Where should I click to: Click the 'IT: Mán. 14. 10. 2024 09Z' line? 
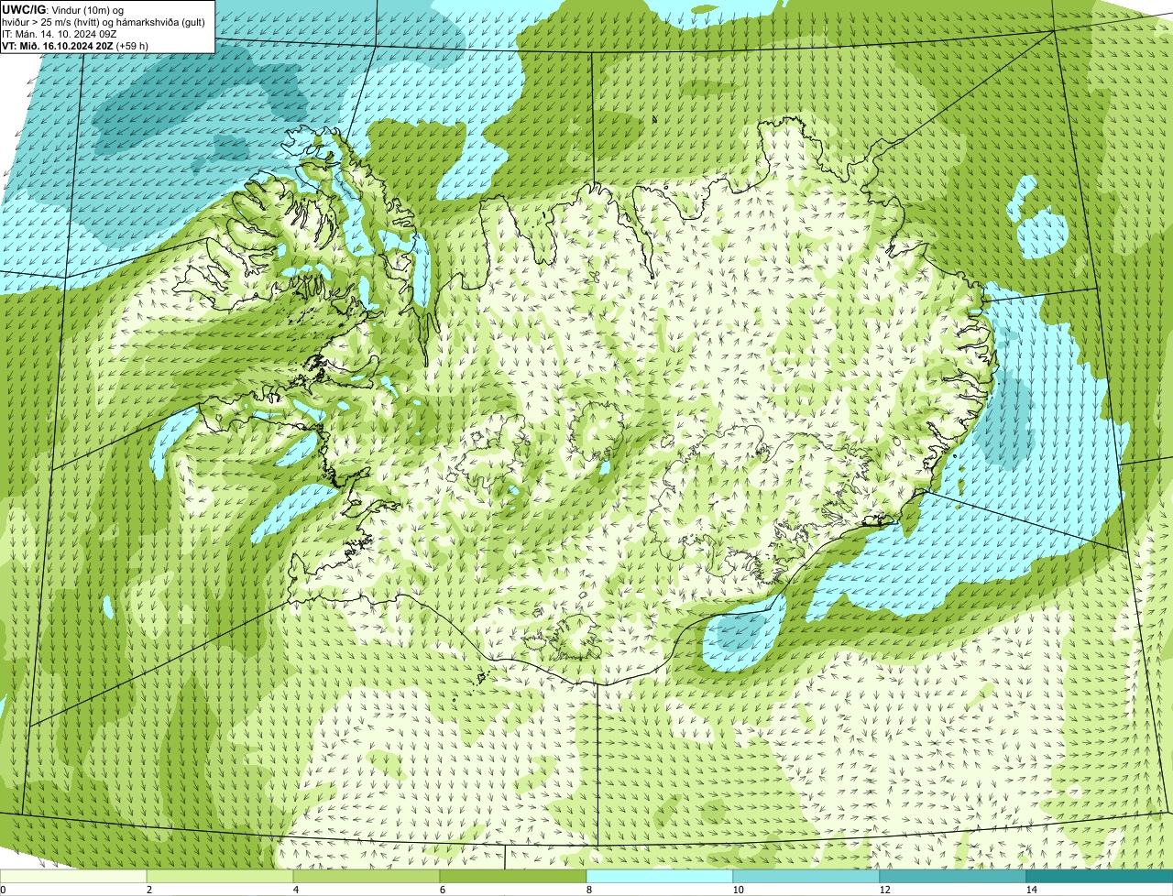click(x=59, y=34)
